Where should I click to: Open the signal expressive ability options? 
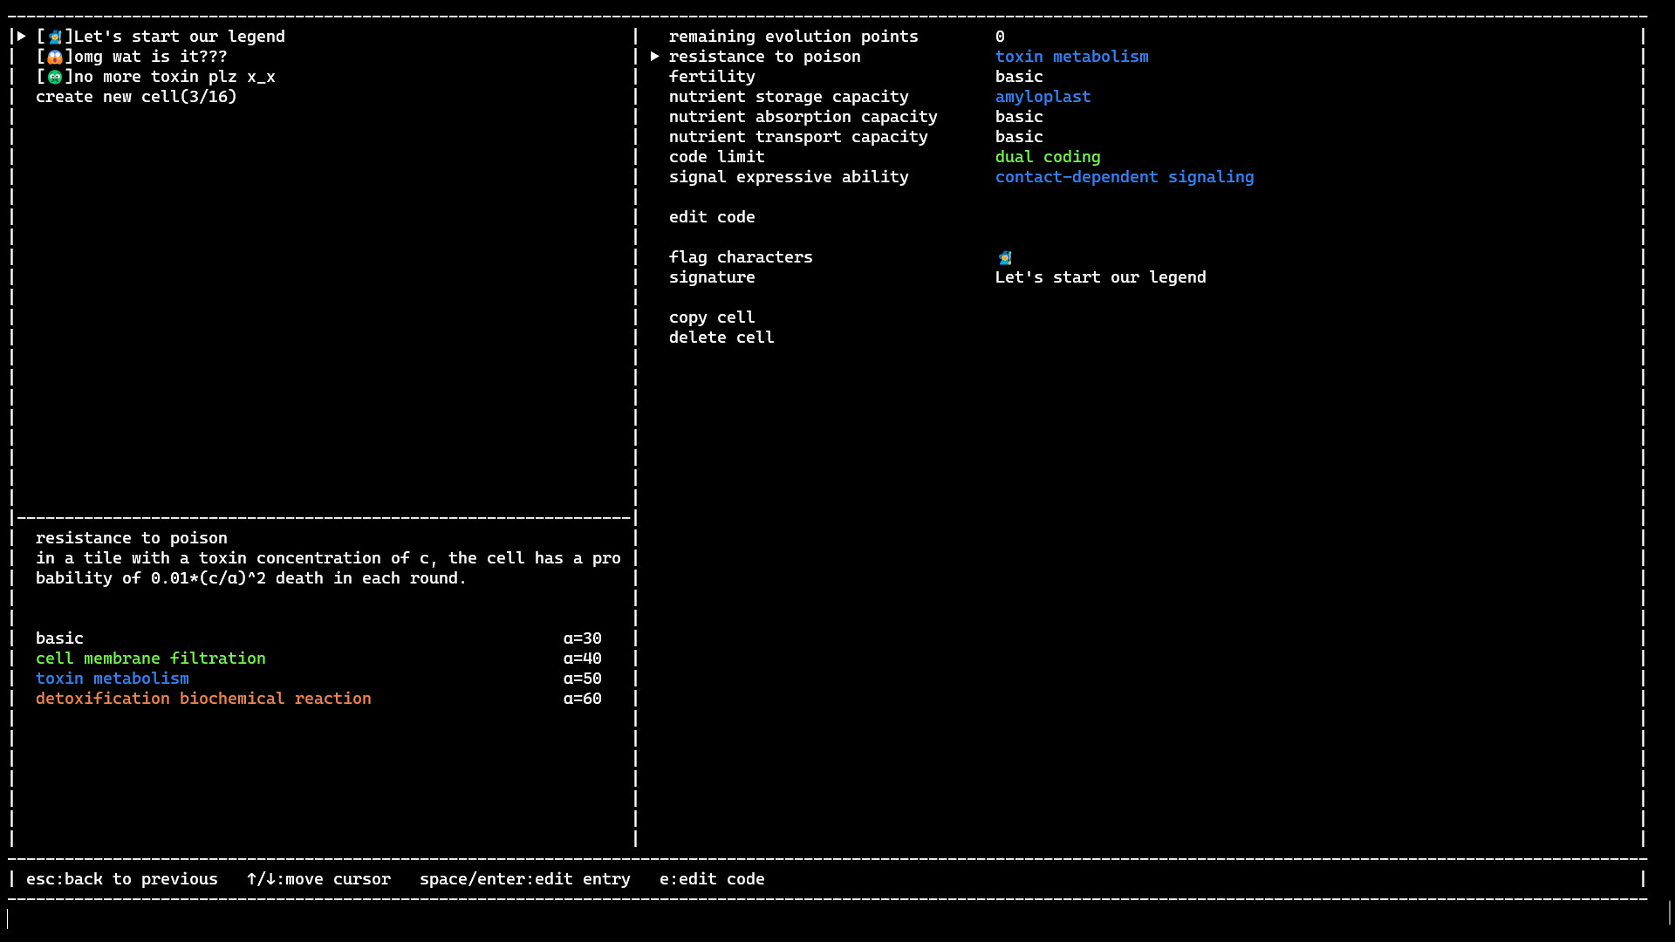click(x=789, y=177)
